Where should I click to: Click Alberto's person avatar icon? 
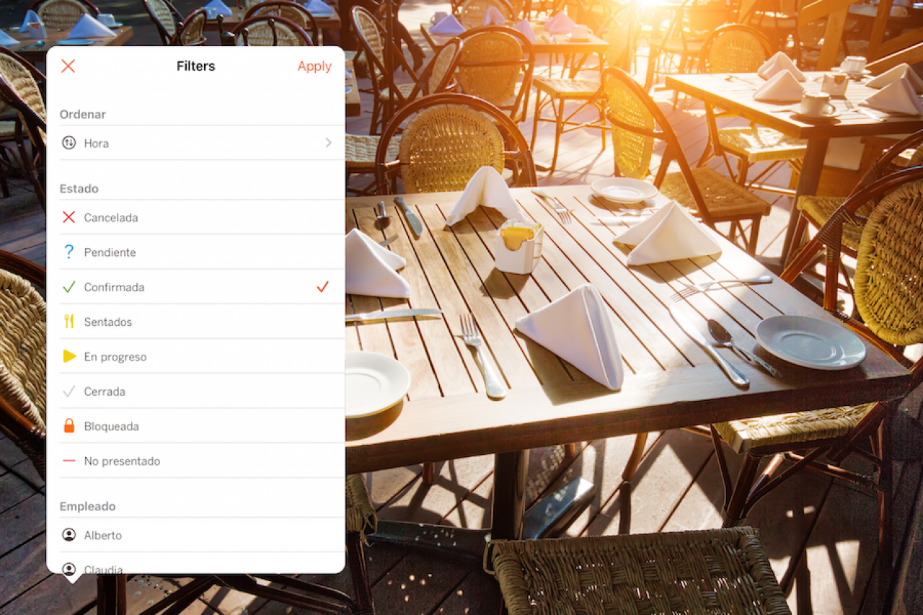69,535
